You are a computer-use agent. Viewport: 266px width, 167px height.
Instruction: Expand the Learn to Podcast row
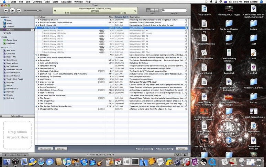coord(38,69)
